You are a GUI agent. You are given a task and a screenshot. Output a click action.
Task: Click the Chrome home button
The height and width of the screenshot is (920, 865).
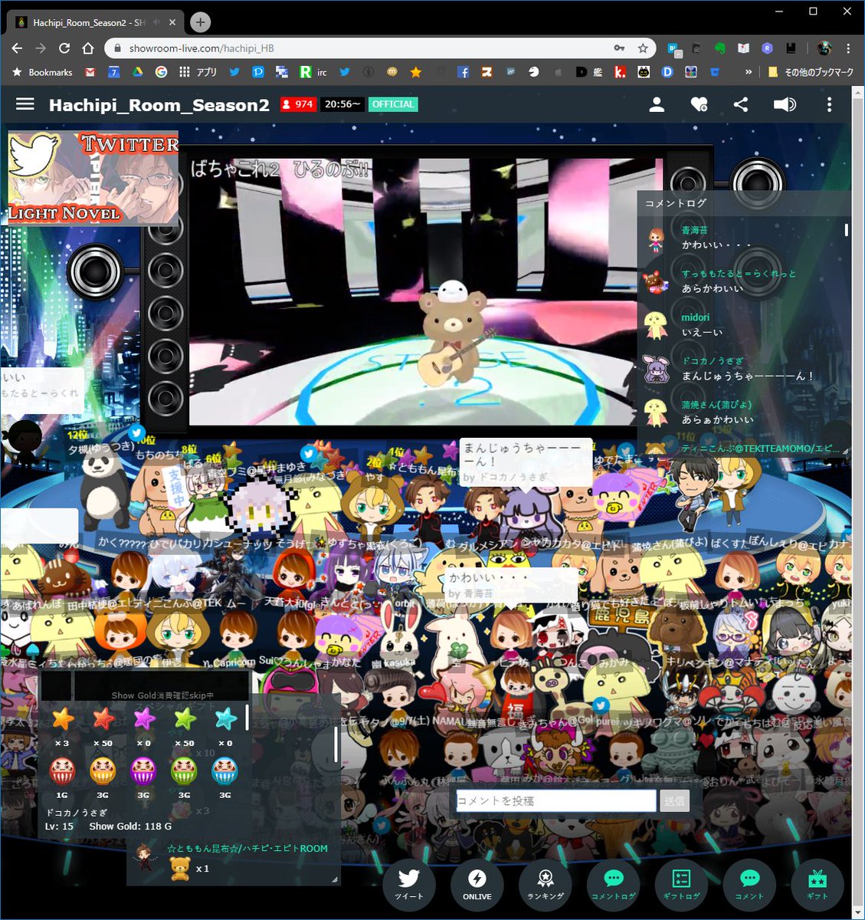coord(88,48)
